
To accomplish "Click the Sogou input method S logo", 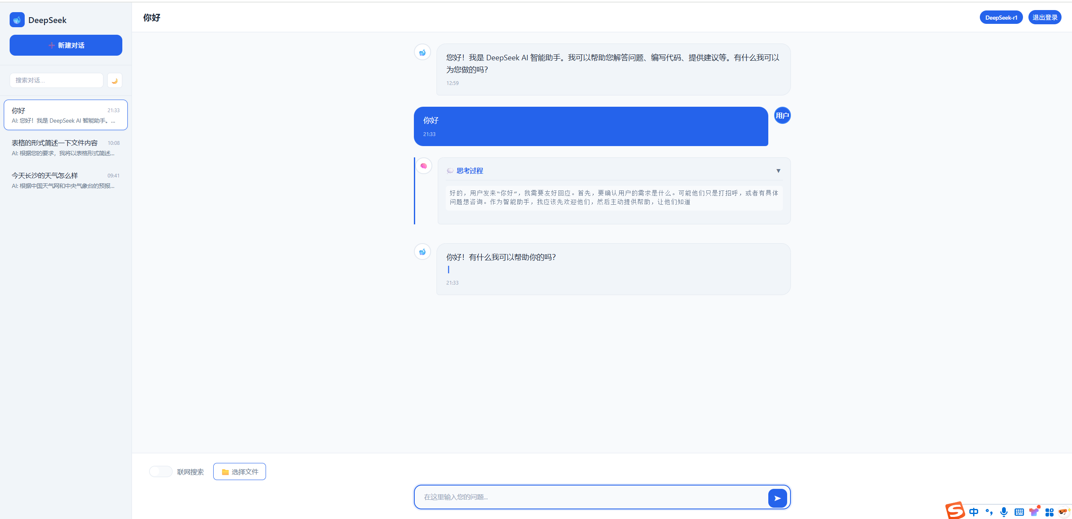I will click(x=955, y=511).
